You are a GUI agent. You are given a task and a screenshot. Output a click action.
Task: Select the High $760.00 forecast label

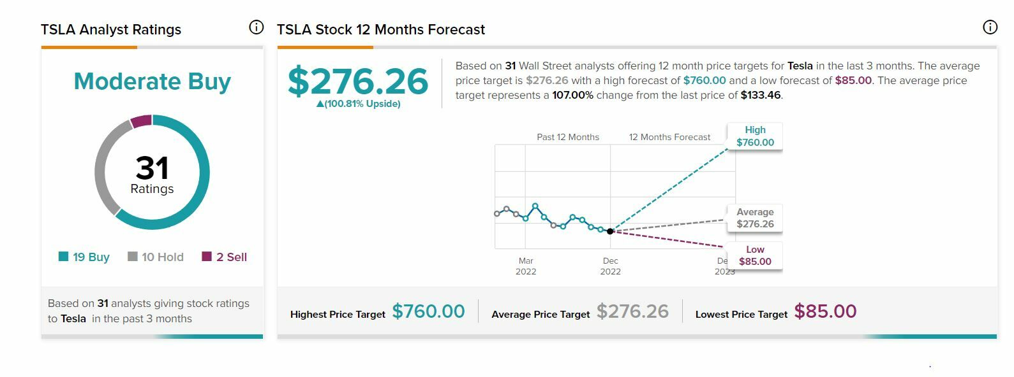(755, 136)
